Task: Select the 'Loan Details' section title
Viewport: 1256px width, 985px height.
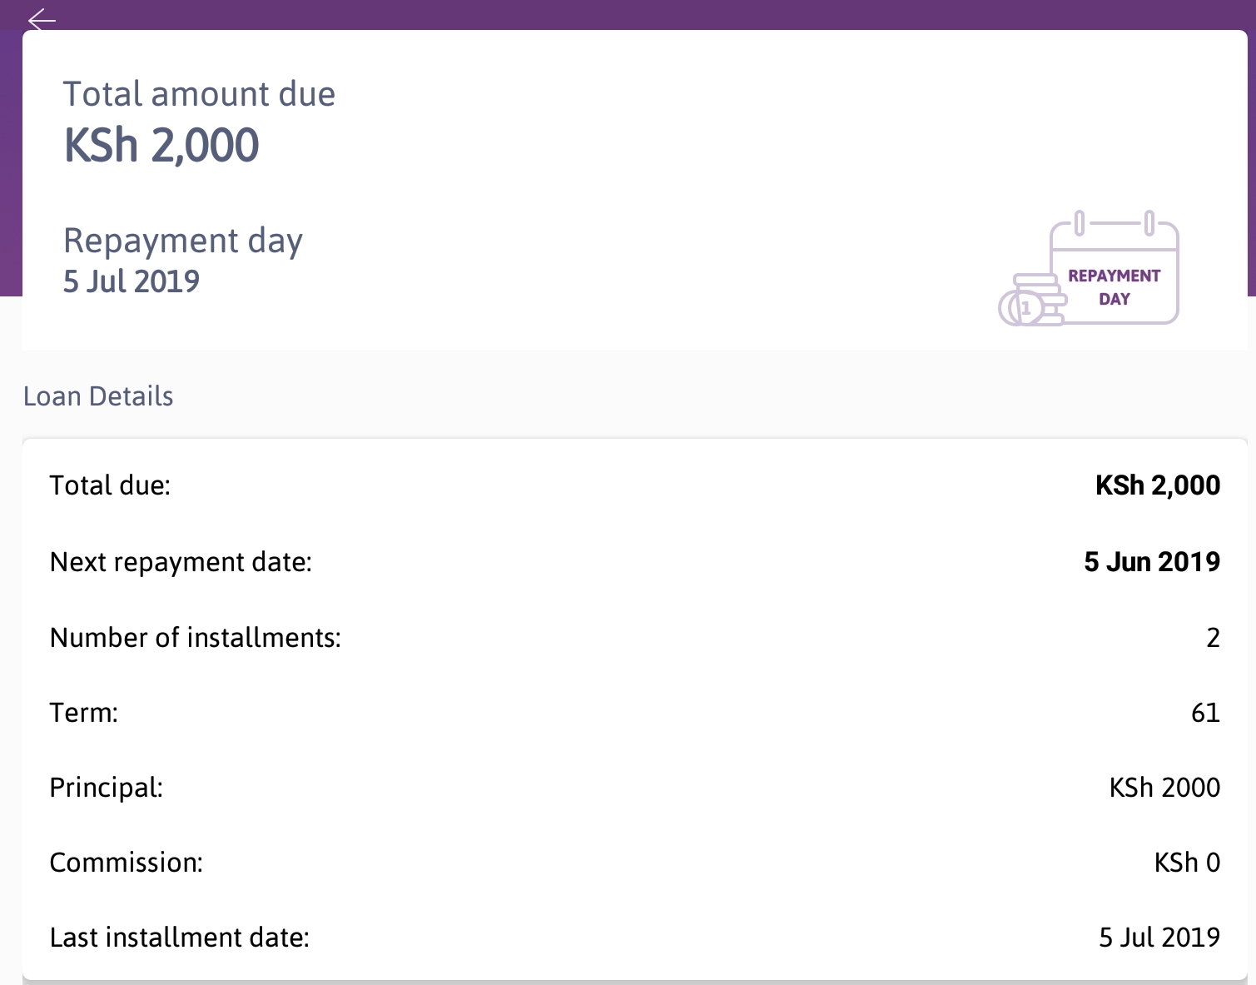Action: click(x=98, y=396)
